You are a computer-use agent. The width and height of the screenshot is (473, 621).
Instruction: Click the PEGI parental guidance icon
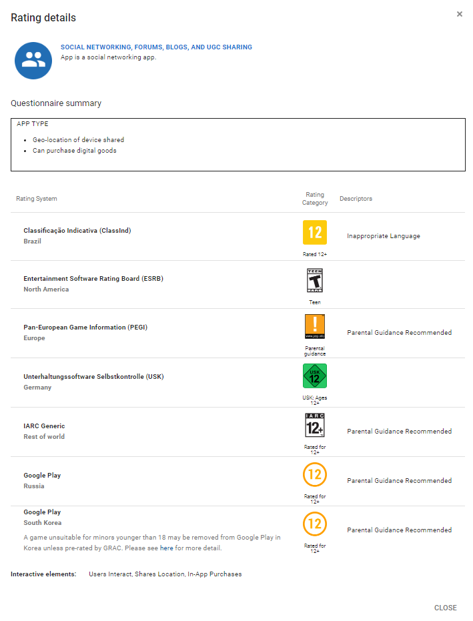pos(315,327)
